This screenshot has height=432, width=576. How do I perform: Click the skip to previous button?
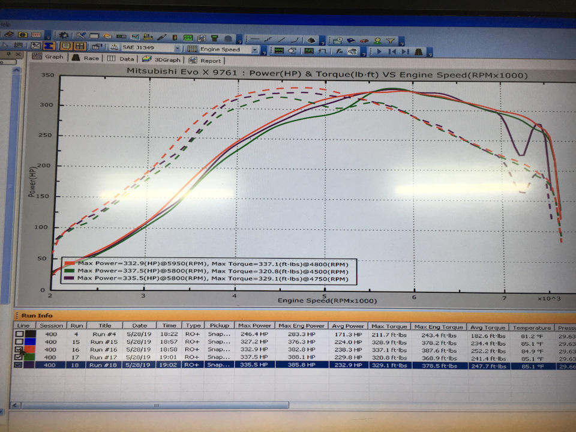392,52
